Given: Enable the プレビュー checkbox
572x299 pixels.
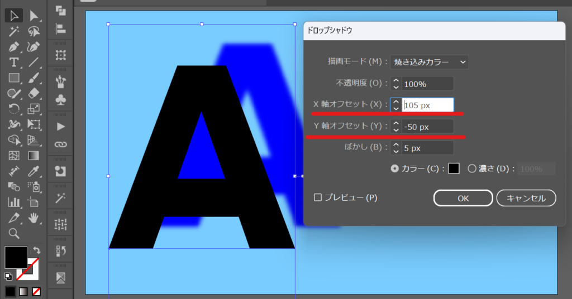Looking at the screenshot, I should point(318,197).
